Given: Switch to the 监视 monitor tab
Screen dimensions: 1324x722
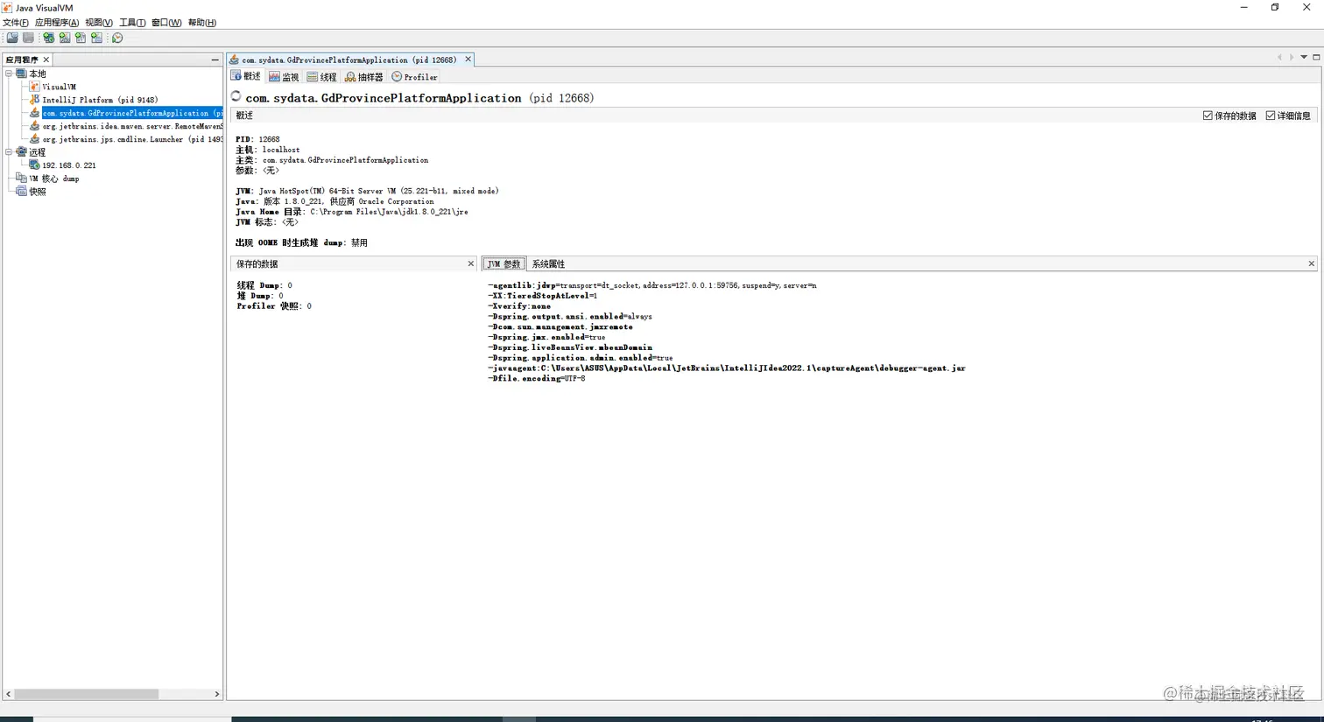Looking at the screenshot, I should 284,77.
